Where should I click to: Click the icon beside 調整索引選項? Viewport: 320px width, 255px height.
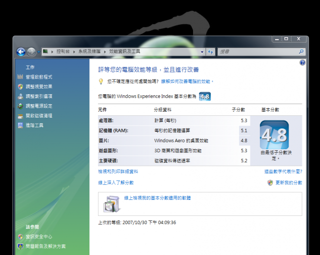pos(20,96)
